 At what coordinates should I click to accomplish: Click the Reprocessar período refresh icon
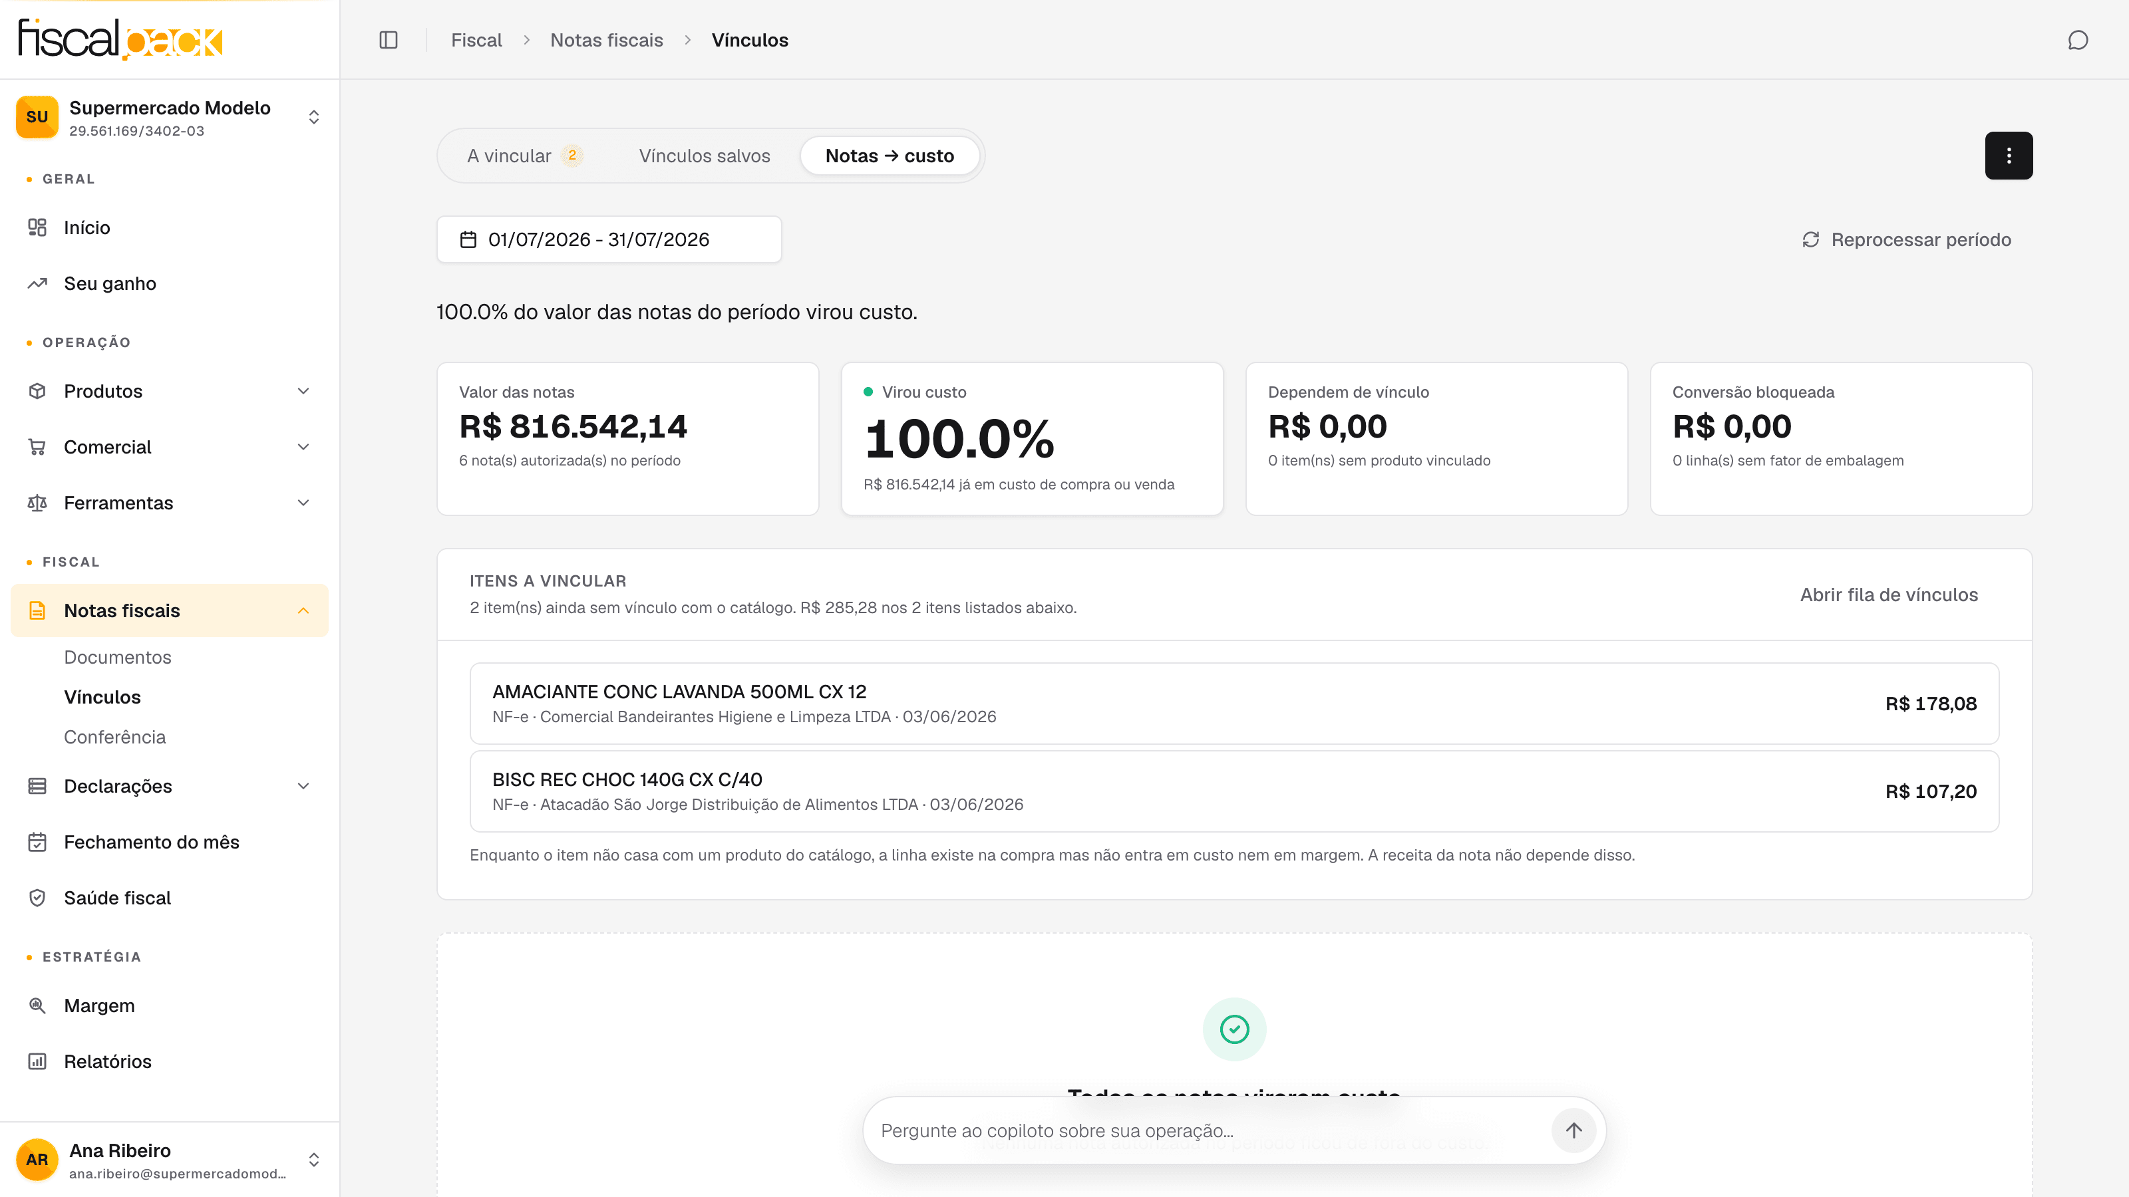(x=1811, y=239)
